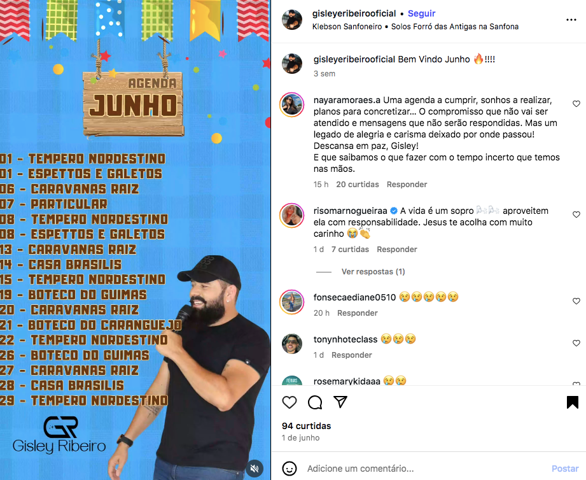Open the three-dot more options menu
The width and height of the screenshot is (586, 480).
(571, 20)
